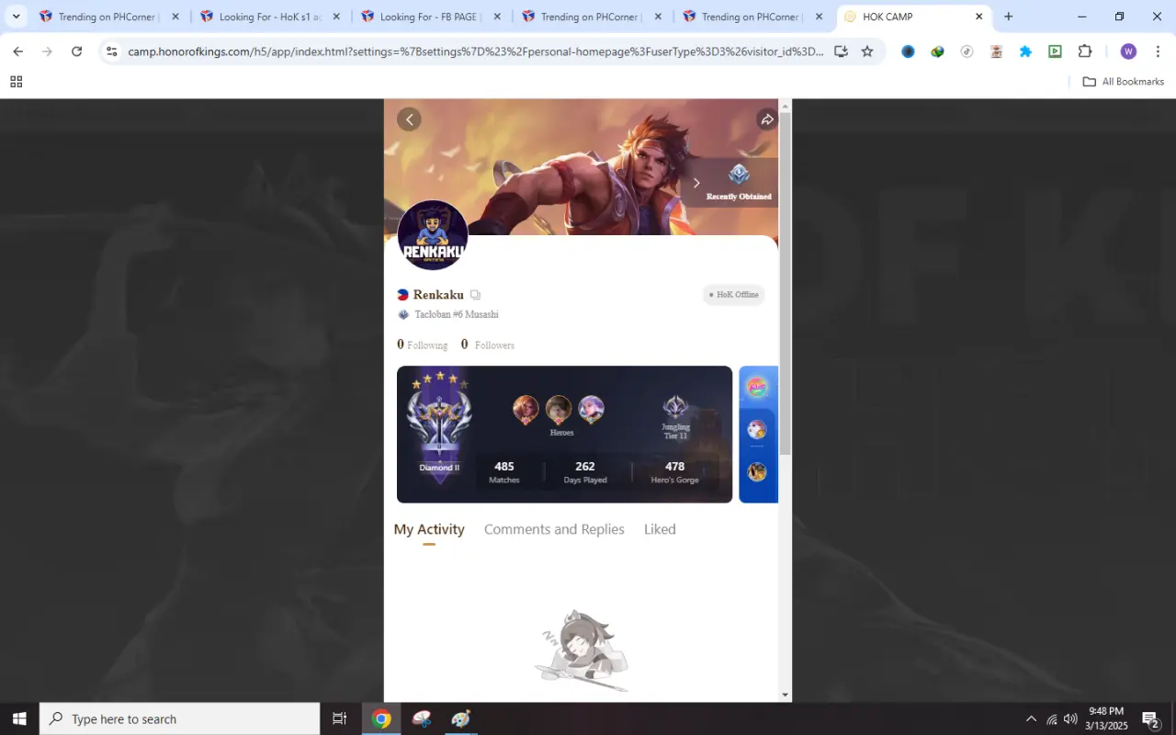Open the Followers list
The width and height of the screenshot is (1176, 735).
pos(487,345)
